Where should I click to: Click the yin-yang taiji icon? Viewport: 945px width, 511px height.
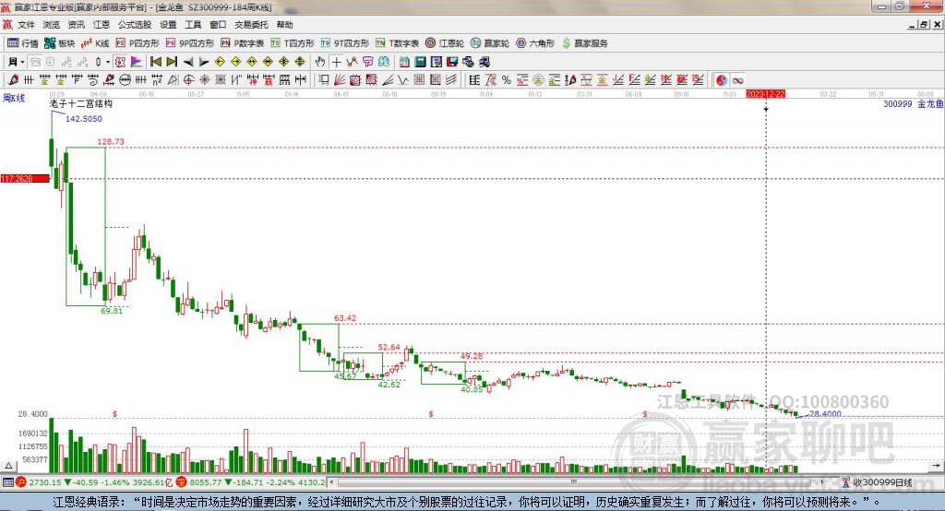pos(722,79)
